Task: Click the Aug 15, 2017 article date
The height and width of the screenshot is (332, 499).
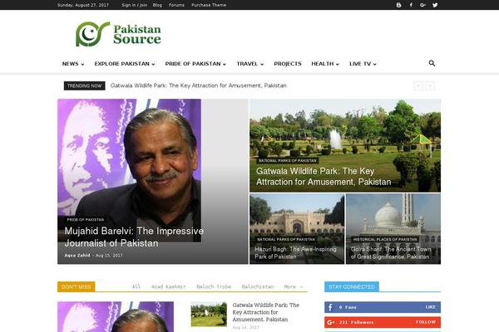Action: click(x=109, y=256)
